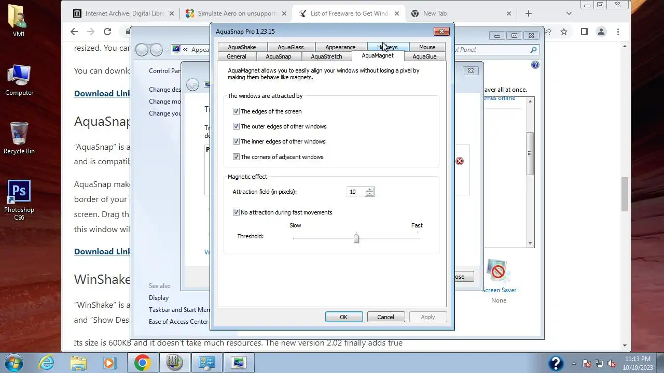This screenshot has width=664, height=373.
Task: Select the Control Panel search magnifier
Action: pos(533,50)
